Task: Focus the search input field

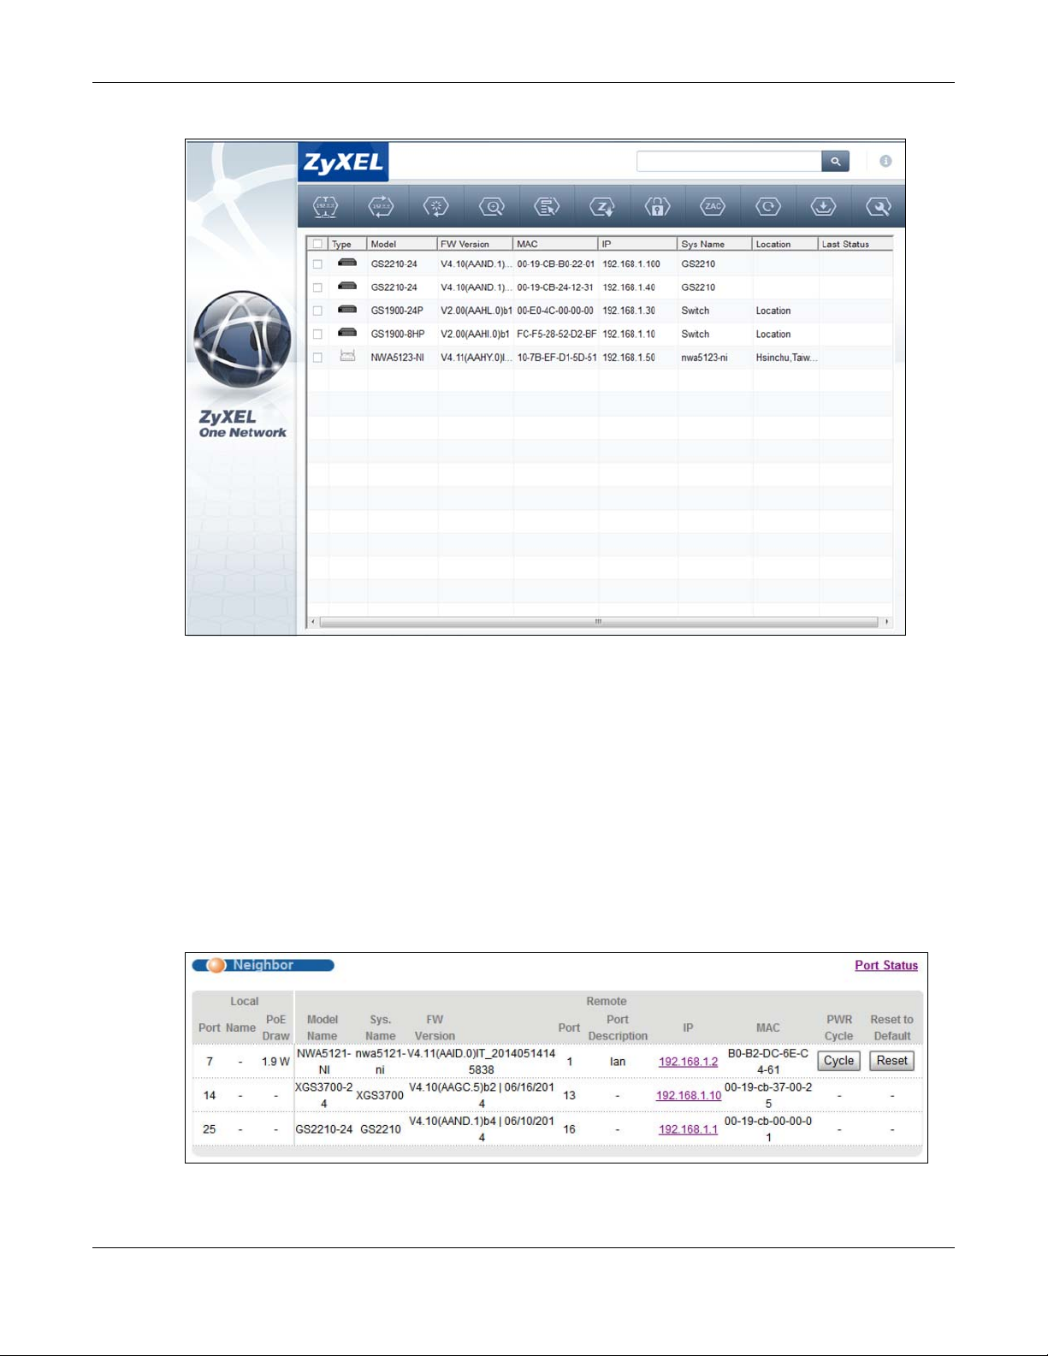Action: (x=729, y=161)
